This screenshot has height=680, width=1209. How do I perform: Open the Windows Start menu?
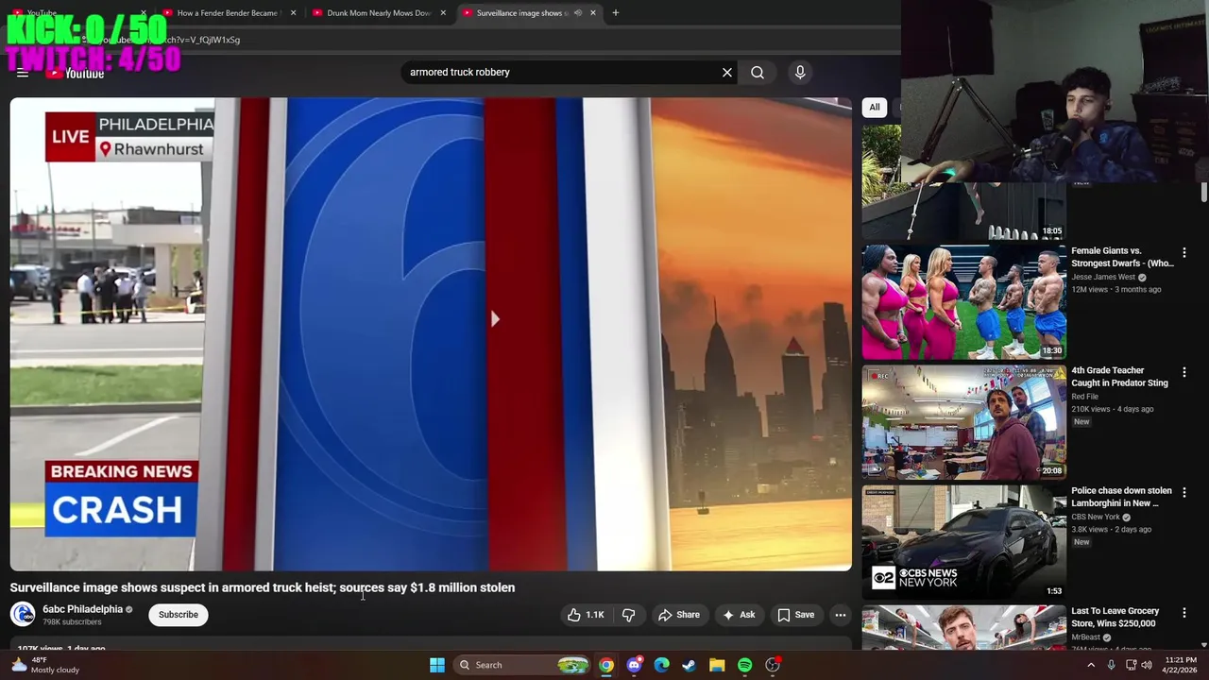437,665
